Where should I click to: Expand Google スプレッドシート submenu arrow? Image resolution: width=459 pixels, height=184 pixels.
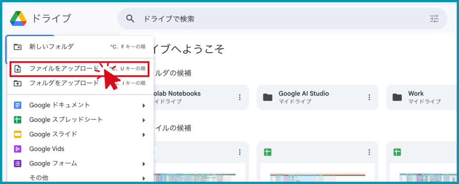coord(144,120)
